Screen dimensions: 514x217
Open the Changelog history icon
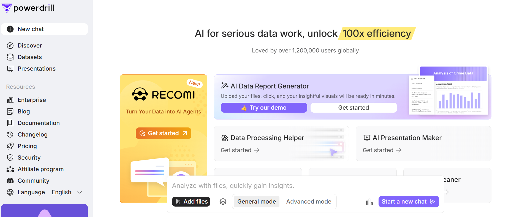pyautogui.click(x=10, y=135)
